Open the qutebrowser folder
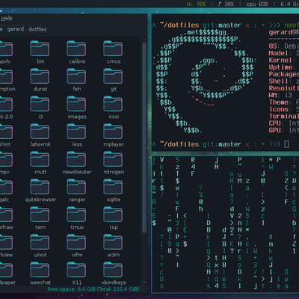299x299 pixels. [x=40, y=191]
